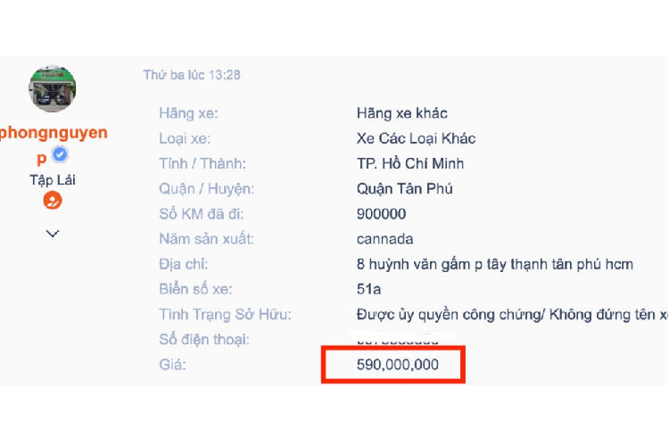Viewport: 669px width, 446px height.
Task: Click the 900000 kilometers value
Action: (381, 214)
